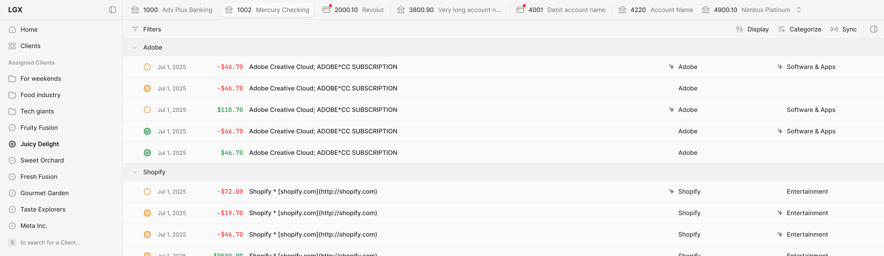Click AI sparkle beside Entertainment, -$19.70 row
The height and width of the screenshot is (256, 884).
point(780,213)
